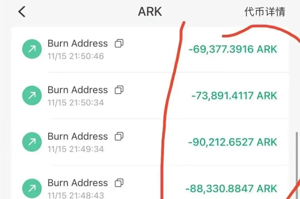Tap outgoing arrow icon for 21:49:34 transfer
The width and height of the screenshot is (300, 199).
(x=32, y=142)
